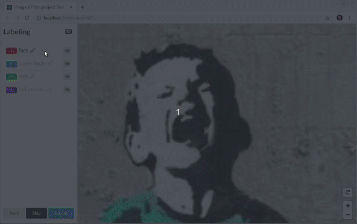Go back in browser history
This screenshot has height=224, width=357.
(x=7, y=17)
